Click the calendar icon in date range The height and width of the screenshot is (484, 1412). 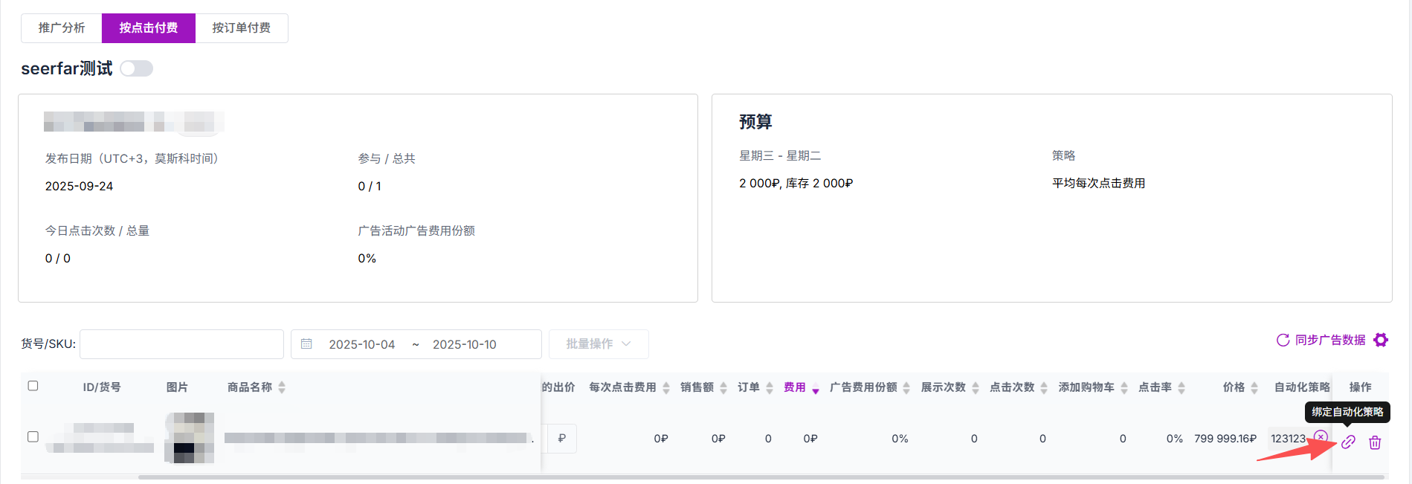(x=306, y=344)
